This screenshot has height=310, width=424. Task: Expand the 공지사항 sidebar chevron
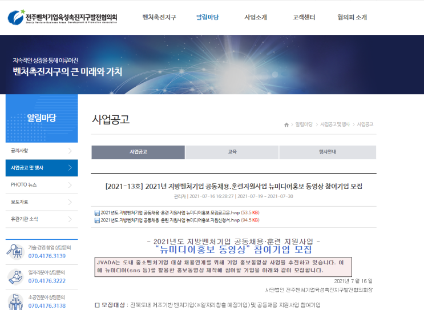click(x=70, y=151)
